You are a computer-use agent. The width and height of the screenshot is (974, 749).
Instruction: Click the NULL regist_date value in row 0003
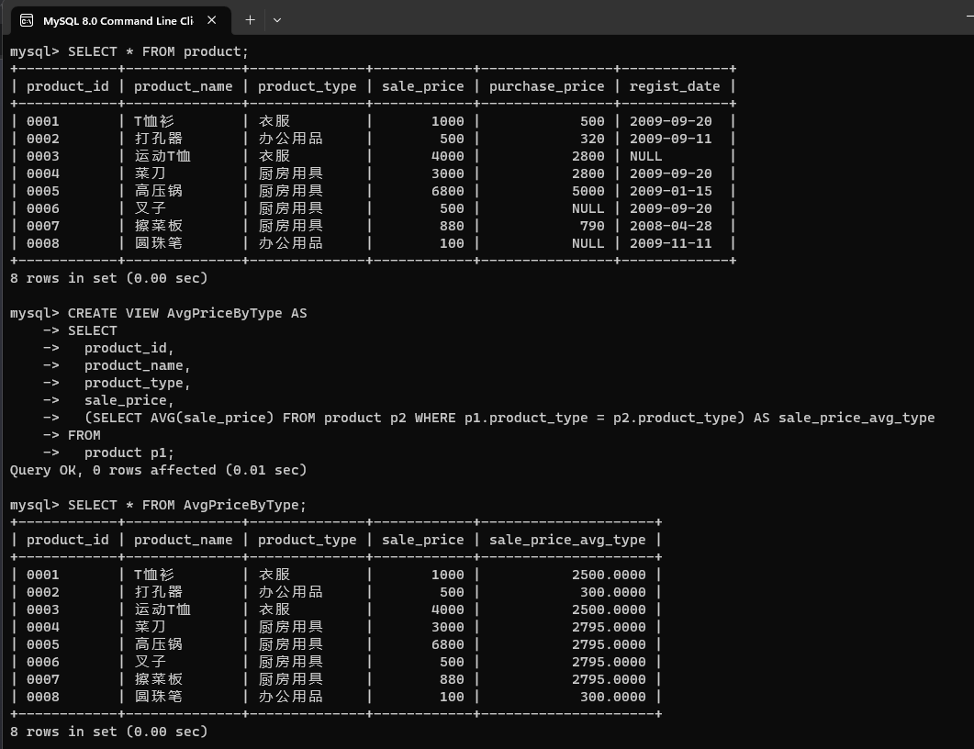(x=645, y=156)
